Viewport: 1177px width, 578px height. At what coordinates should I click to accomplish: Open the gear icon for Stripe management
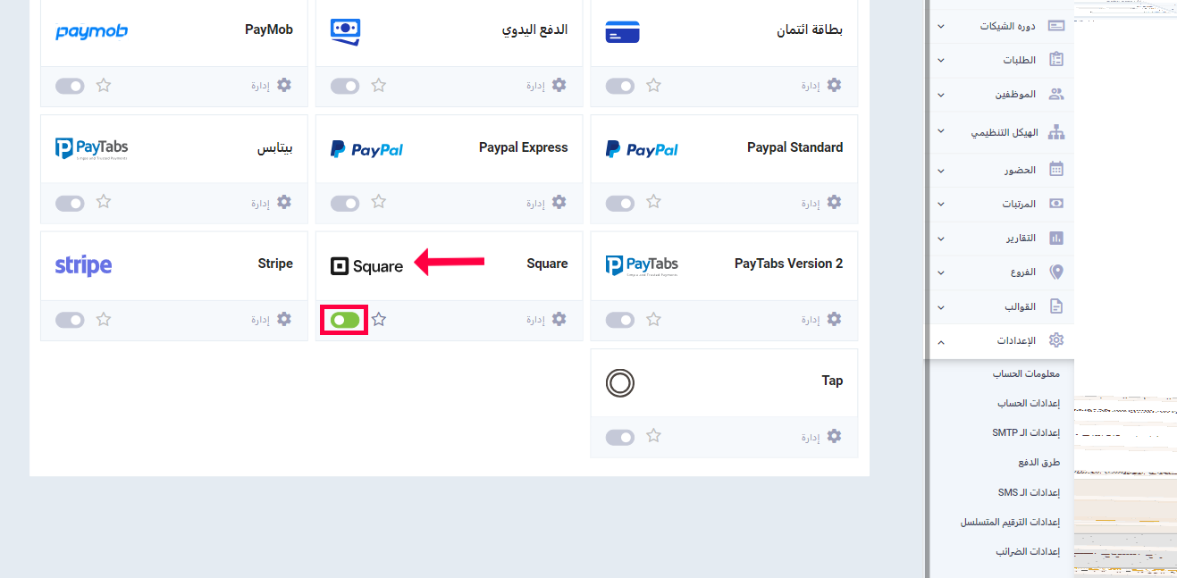pyautogui.click(x=284, y=319)
